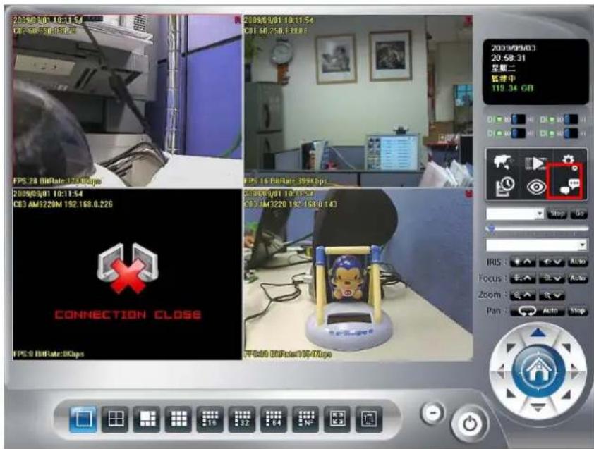Click the Zoom in up button

pos(523,295)
